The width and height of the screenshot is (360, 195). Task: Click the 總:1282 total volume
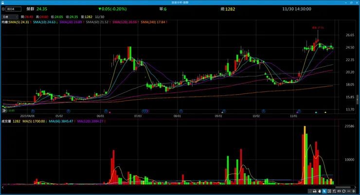click(x=228, y=9)
